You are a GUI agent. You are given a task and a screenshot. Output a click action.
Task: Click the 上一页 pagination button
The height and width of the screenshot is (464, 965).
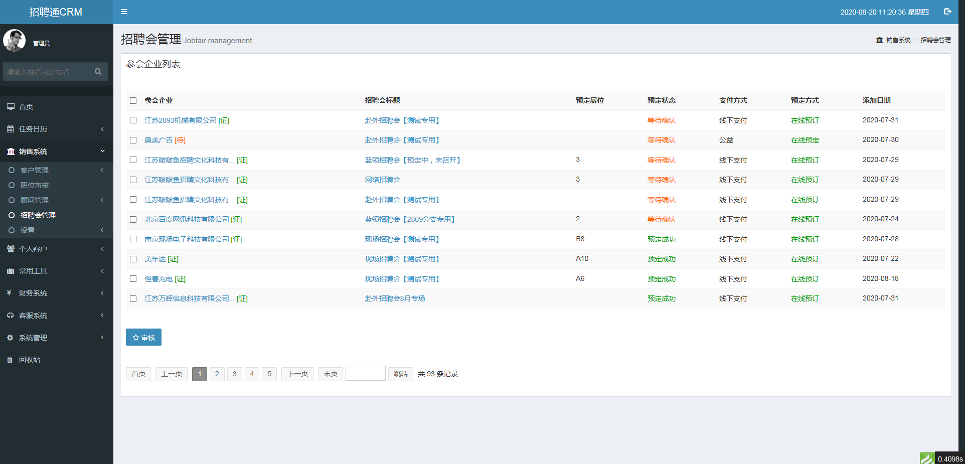(x=172, y=374)
